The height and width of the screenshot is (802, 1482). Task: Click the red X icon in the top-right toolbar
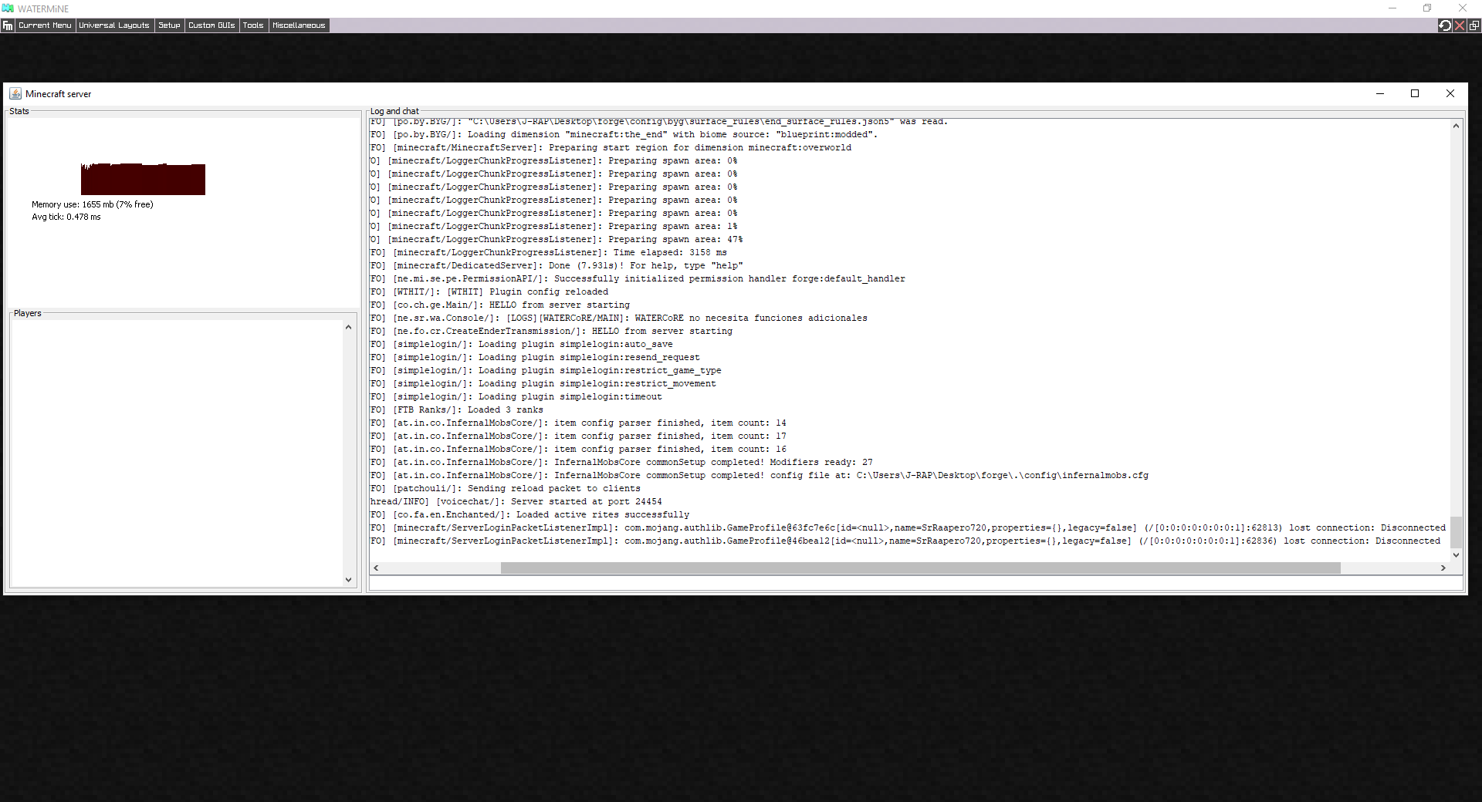[1460, 25]
